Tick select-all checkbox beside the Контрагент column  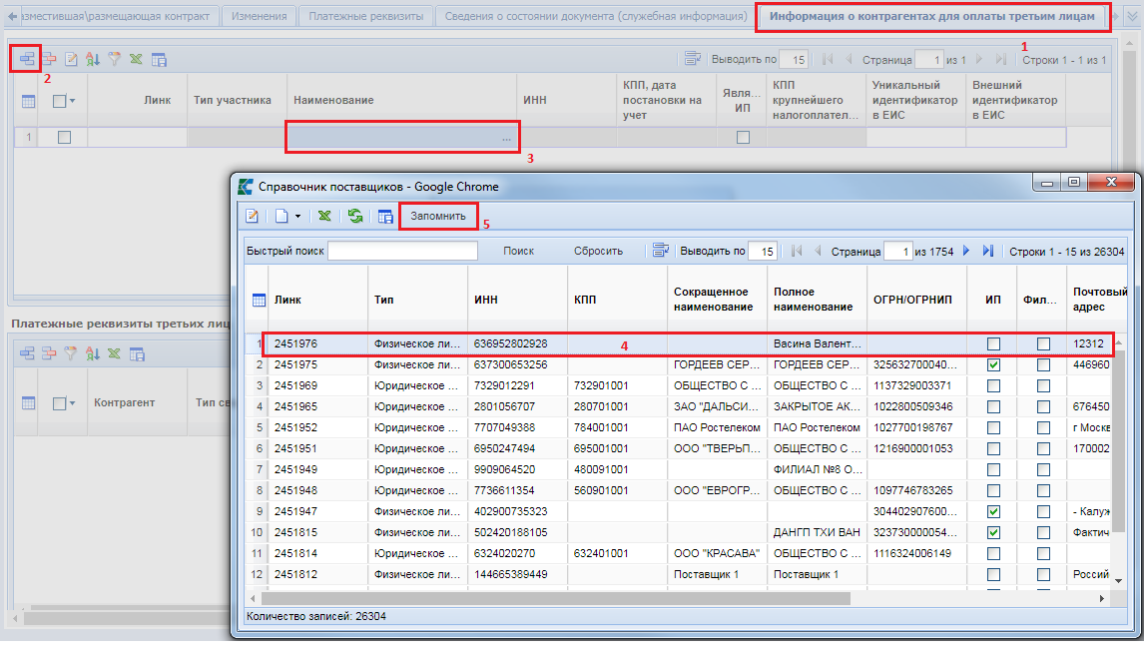tap(60, 402)
